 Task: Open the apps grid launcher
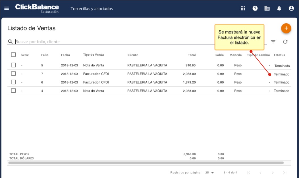point(243,9)
